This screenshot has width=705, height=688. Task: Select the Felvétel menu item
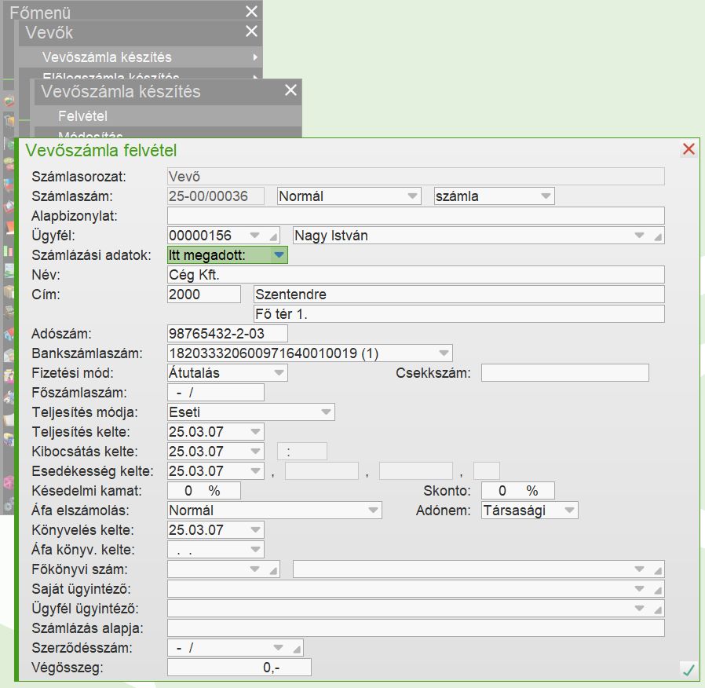tap(82, 115)
